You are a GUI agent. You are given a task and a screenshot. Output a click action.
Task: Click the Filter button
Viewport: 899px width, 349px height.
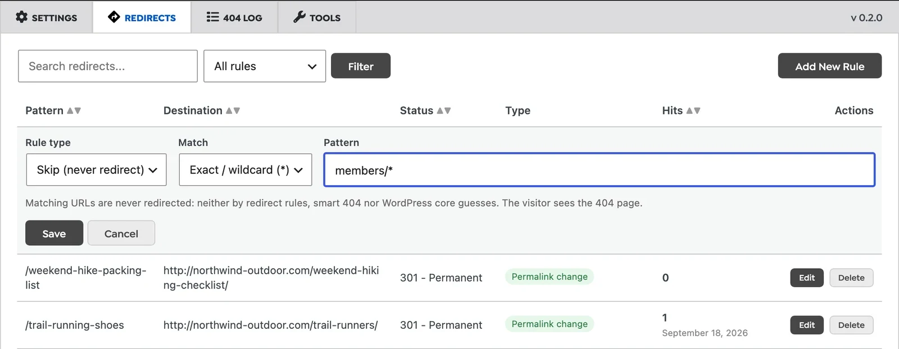coord(361,66)
